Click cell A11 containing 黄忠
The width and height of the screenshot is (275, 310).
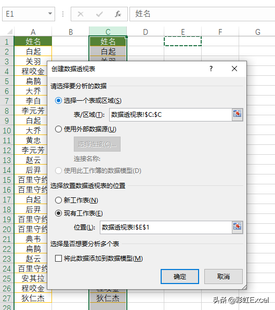[x=31, y=140]
